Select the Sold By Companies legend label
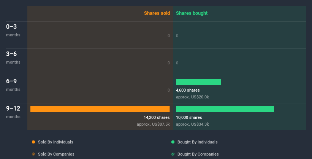 click(x=56, y=154)
